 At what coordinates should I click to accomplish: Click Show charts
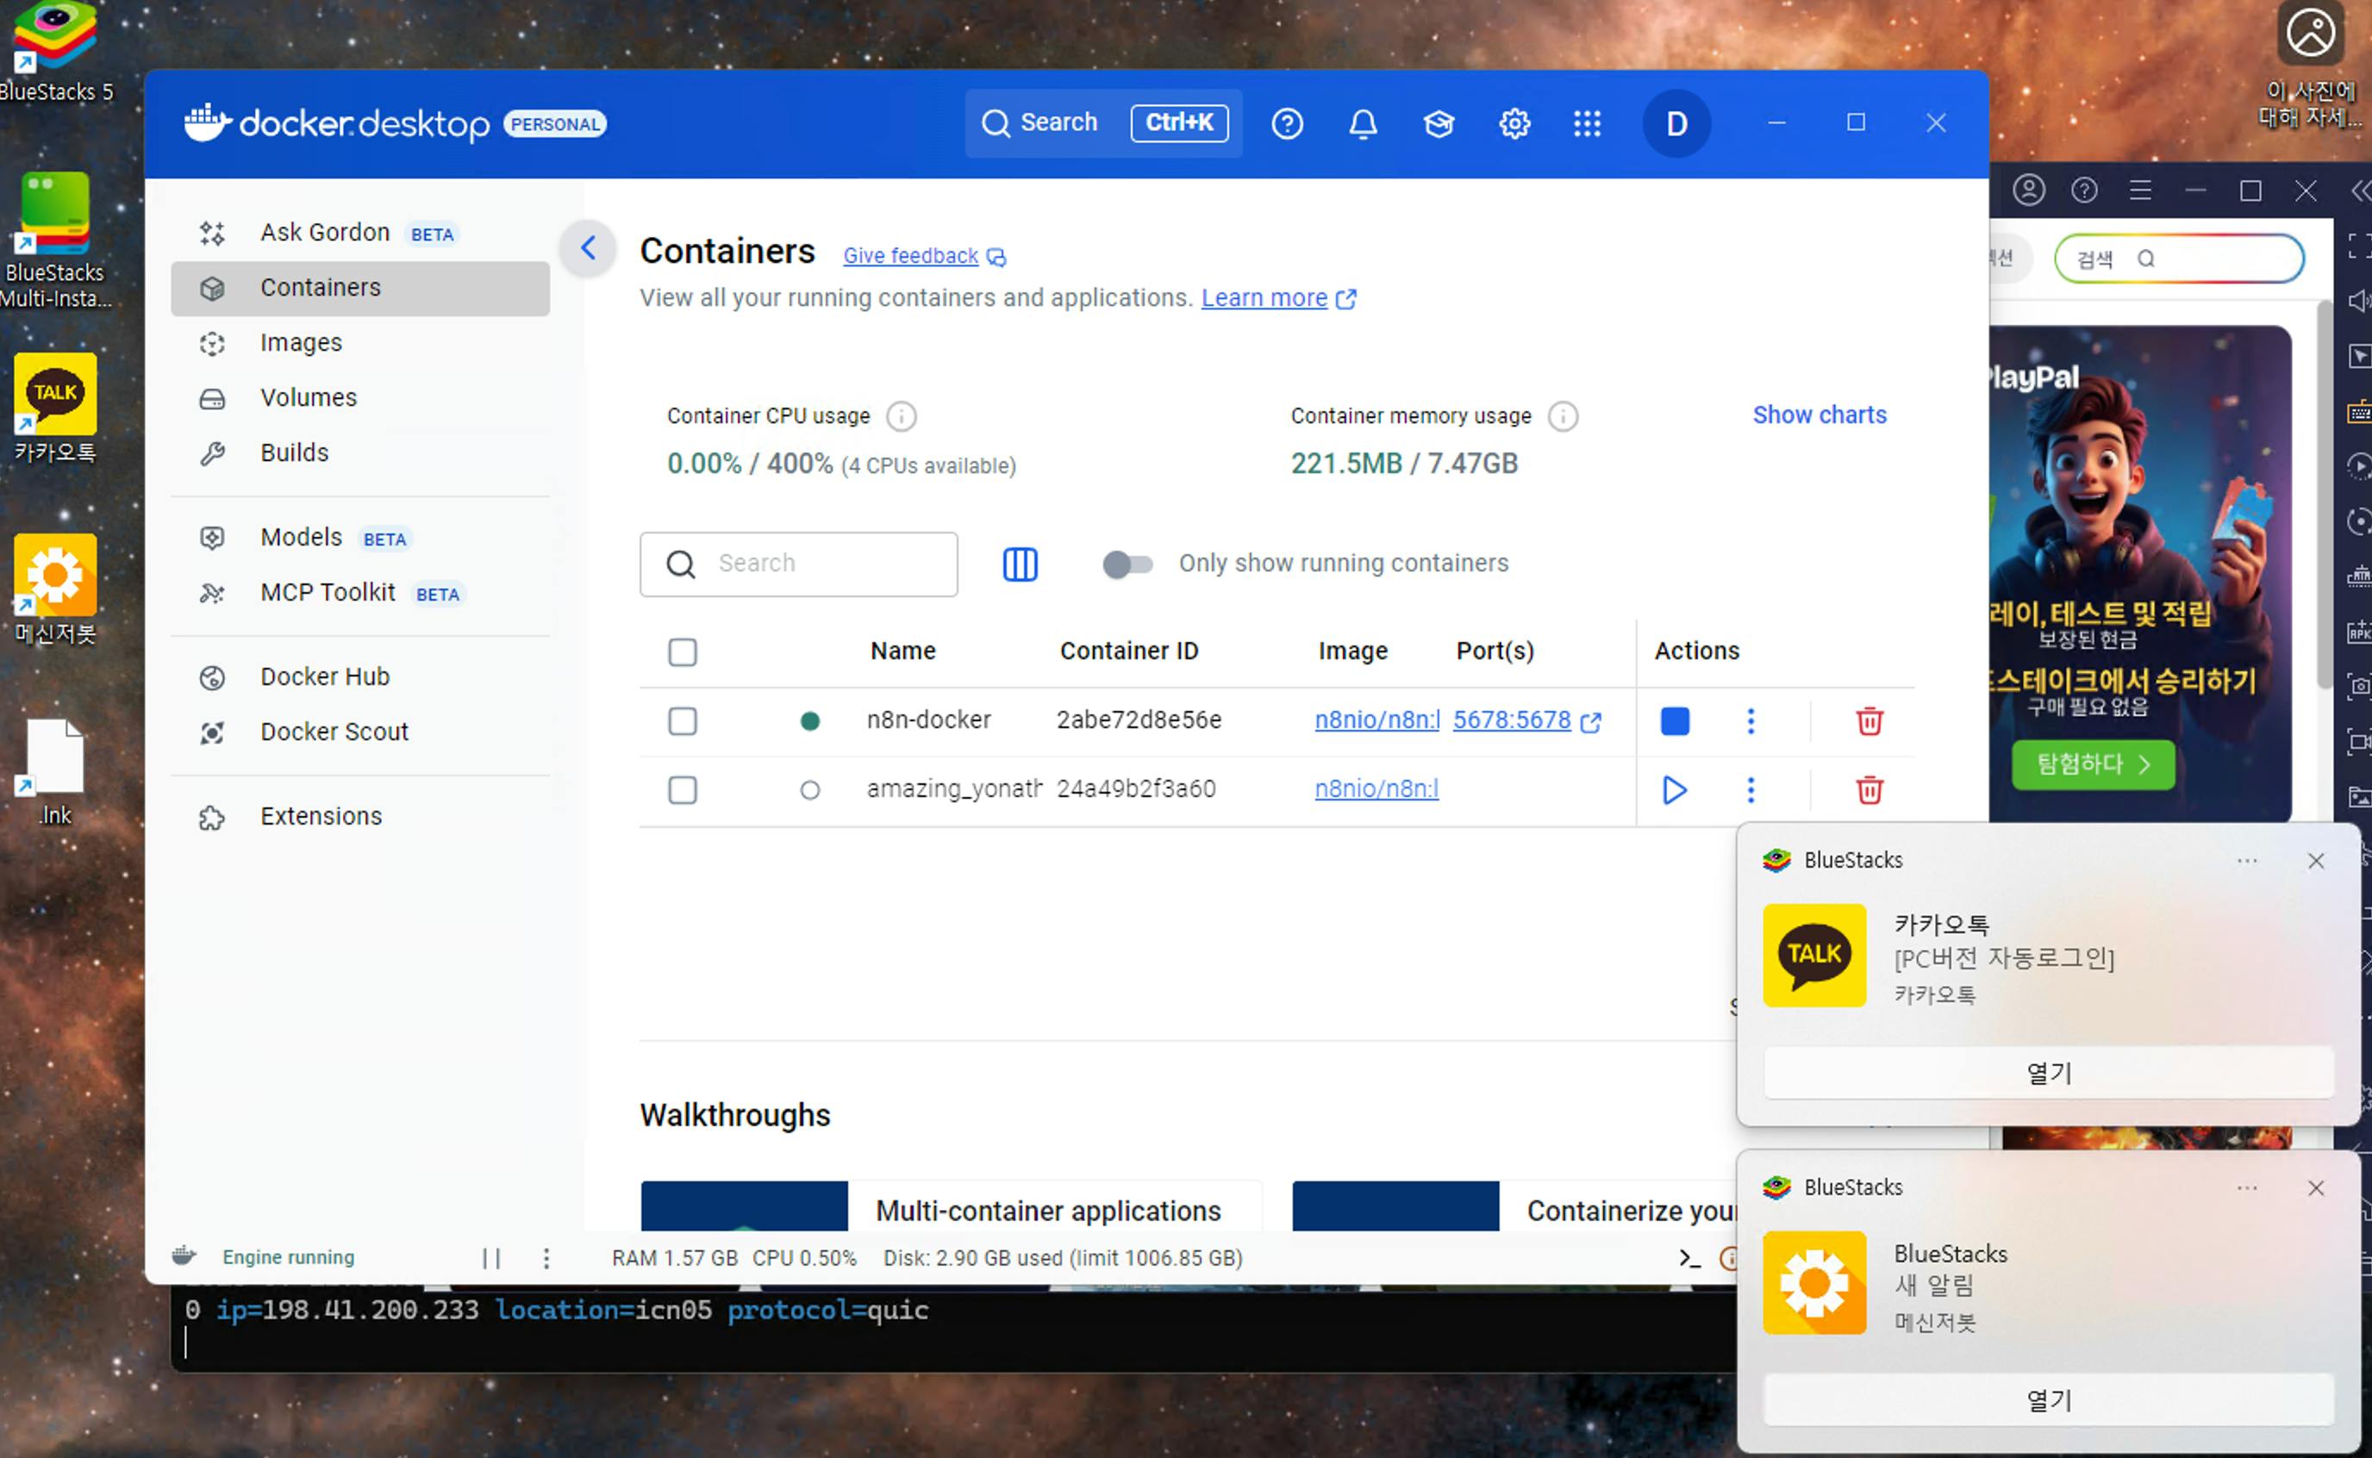pyautogui.click(x=1819, y=414)
